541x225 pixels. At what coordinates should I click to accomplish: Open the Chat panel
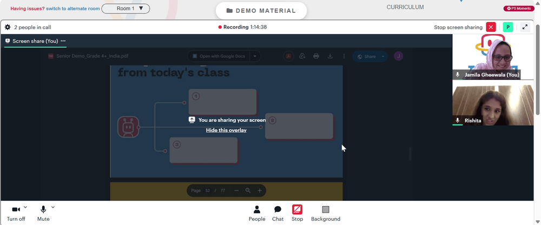[278, 213]
